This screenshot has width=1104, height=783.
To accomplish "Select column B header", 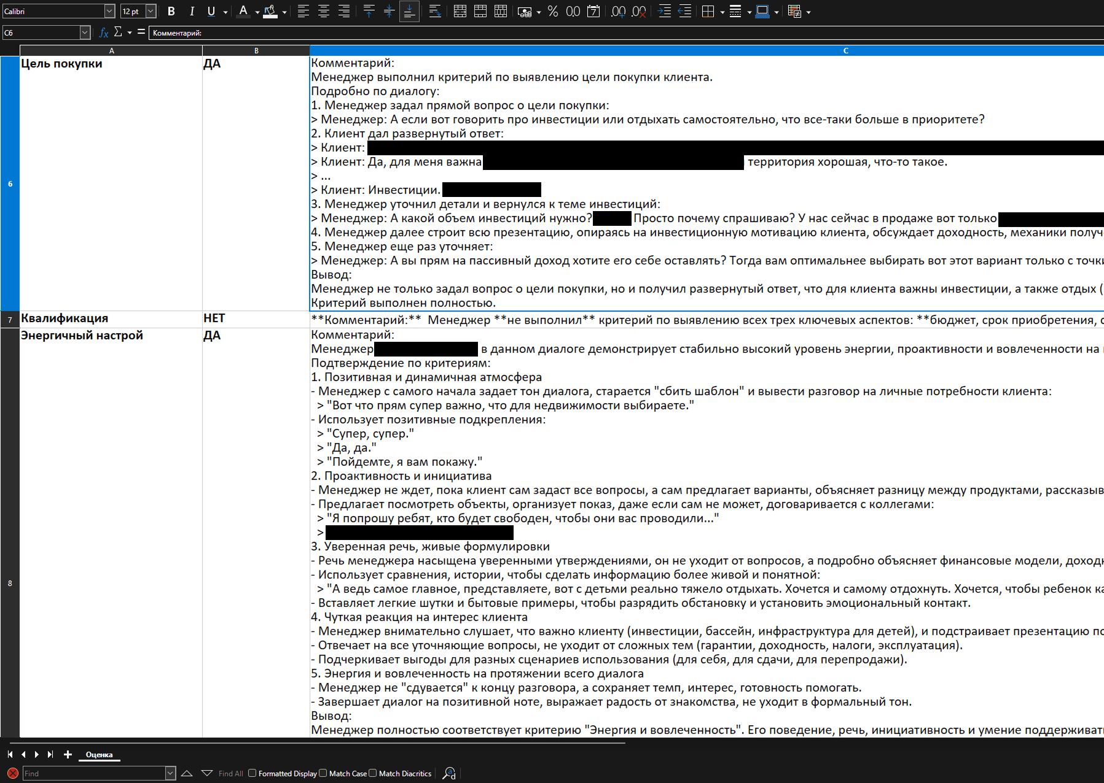I will 256,50.
